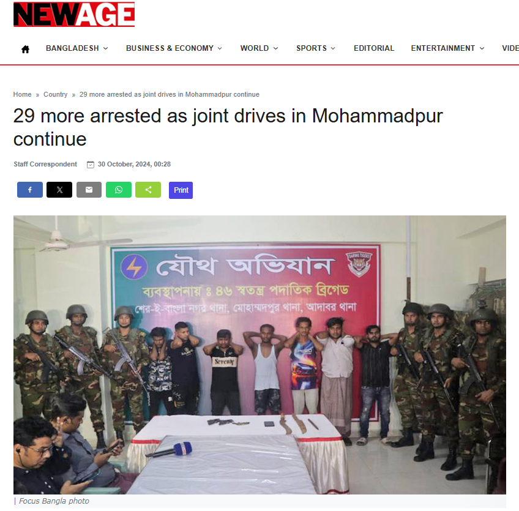Click the calendar icon beside the date
519x511 pixels.
pos(91,165)
